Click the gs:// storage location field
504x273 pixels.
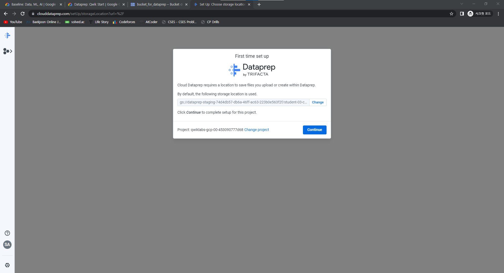point(243,102)
